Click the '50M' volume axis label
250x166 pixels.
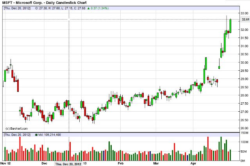(245, 151)
